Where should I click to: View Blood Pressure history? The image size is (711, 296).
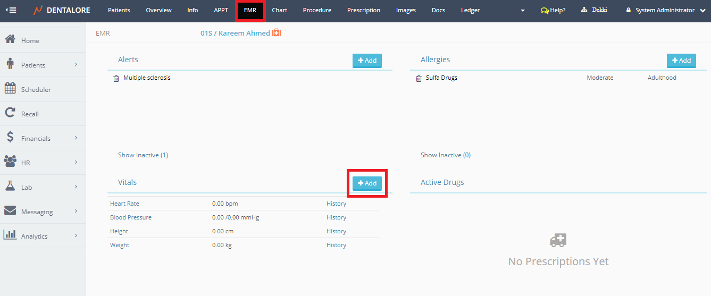[x=336, y=217]
